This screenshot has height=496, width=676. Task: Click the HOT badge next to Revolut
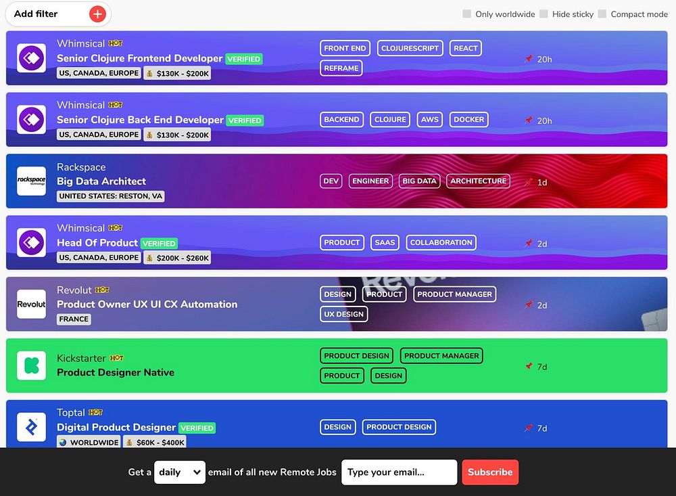coord(102,290)
